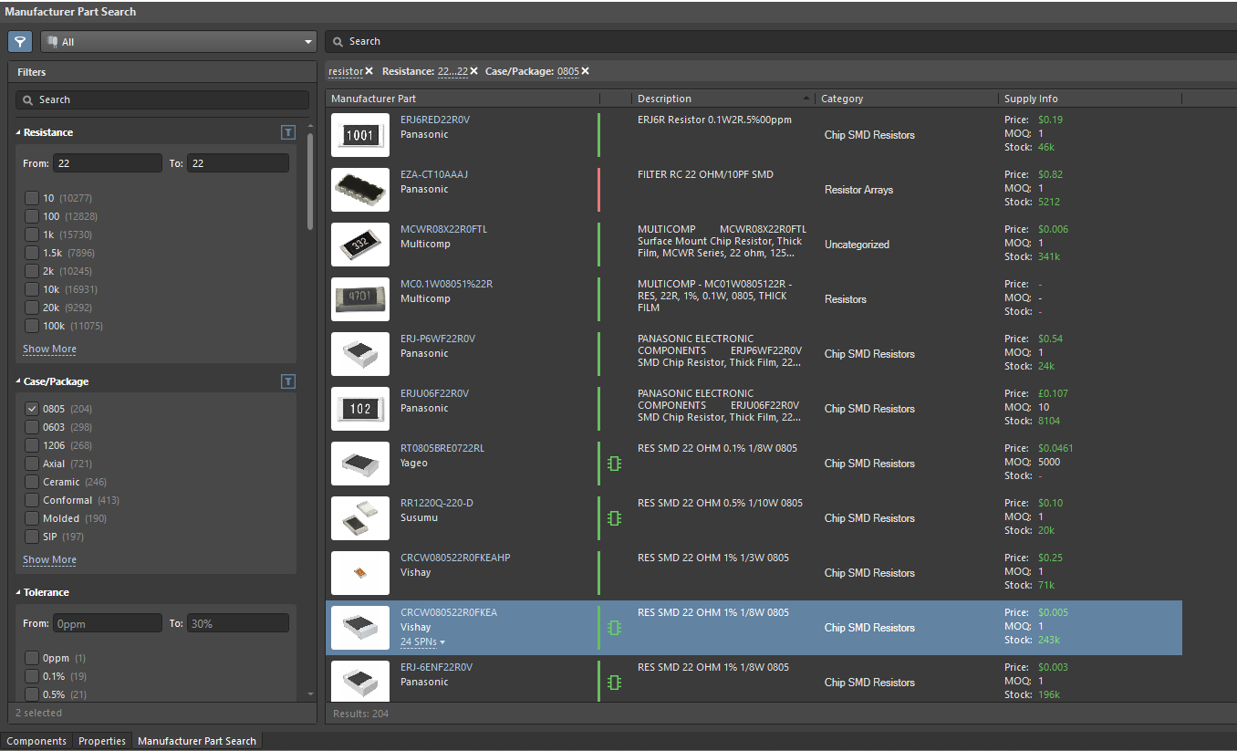The height and width of the screenshot is (751, 1237).
Task: Click the Results: 204 status text
Action: tap(360, 714)
